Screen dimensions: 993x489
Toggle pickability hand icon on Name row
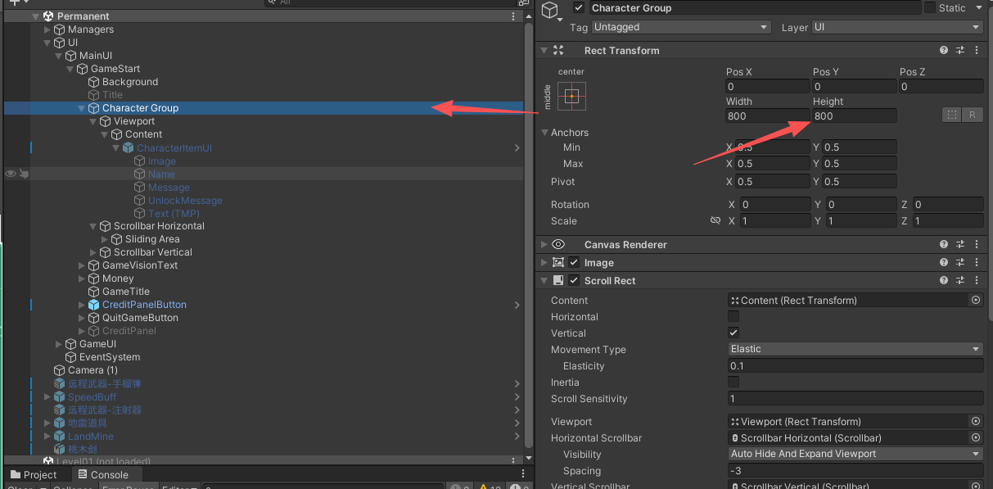[x=25, y=174]
